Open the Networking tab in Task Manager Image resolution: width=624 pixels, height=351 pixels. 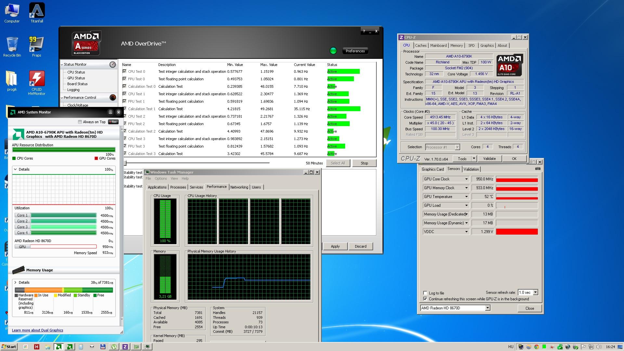pyautogui.click(x=239, y=187)
